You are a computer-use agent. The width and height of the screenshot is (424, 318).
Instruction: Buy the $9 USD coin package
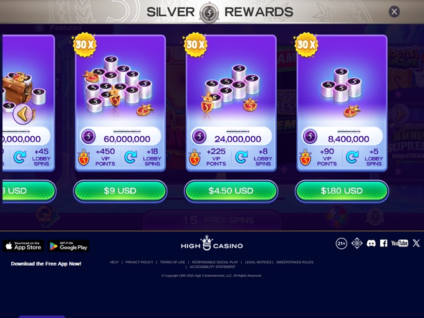pos(120,191)
